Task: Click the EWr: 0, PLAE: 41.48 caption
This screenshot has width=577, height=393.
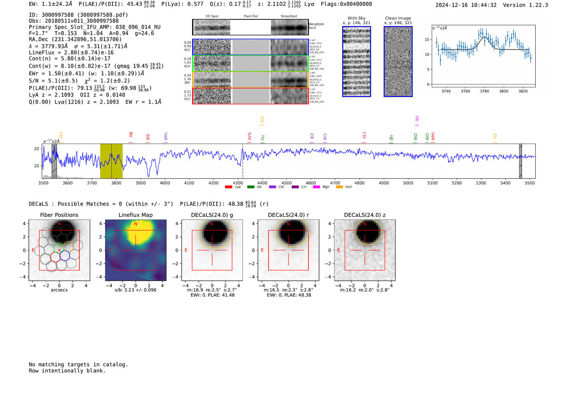Action: [x=212, y=295]
